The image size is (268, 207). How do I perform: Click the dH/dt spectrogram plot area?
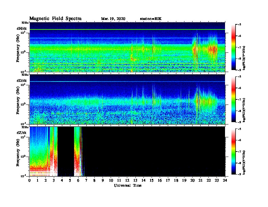127,47
